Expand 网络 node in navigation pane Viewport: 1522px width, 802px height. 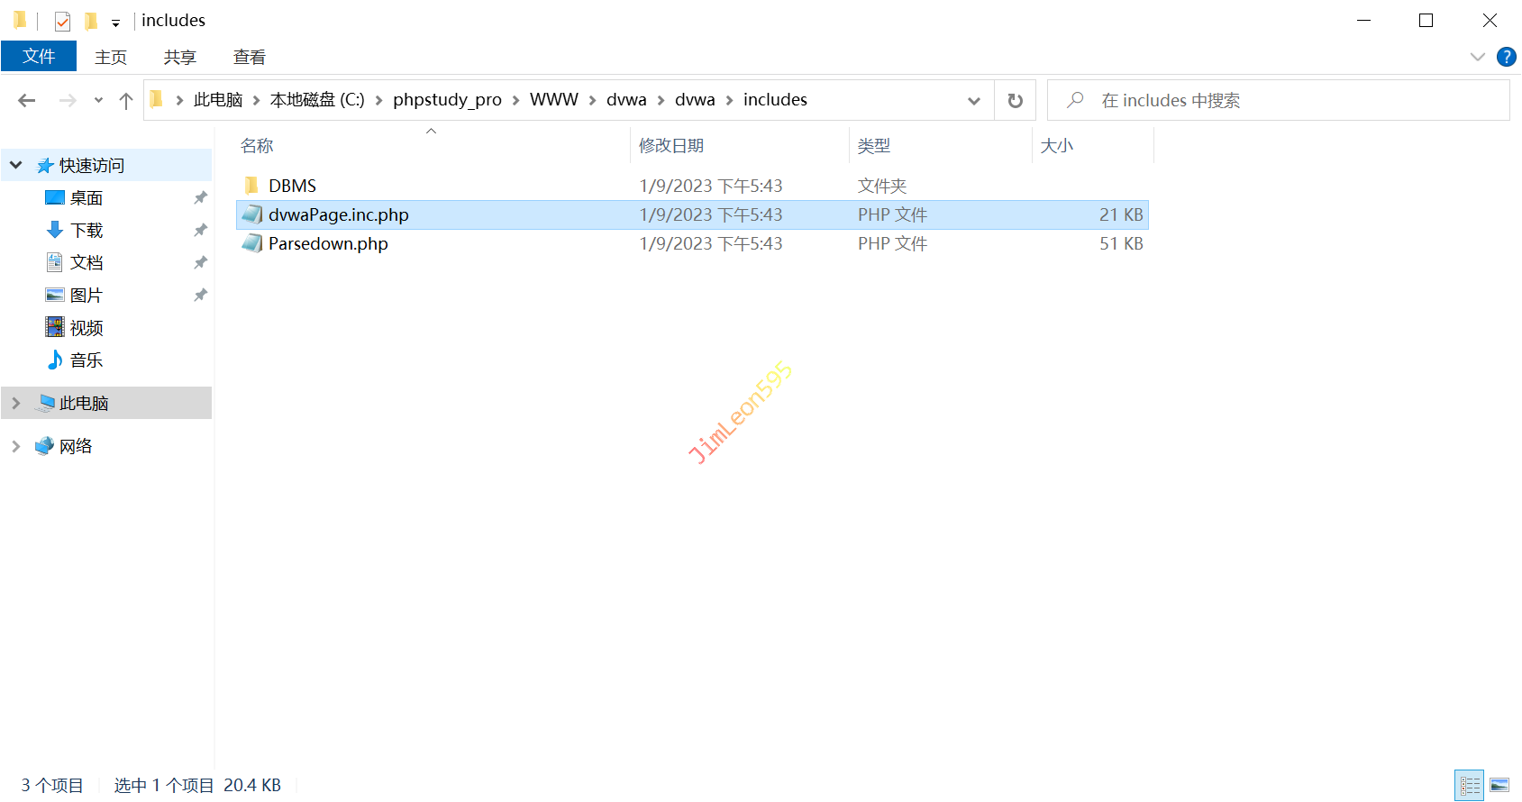(x=15, y=446)
